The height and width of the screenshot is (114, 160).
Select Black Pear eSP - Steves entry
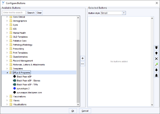coord(29,81)
